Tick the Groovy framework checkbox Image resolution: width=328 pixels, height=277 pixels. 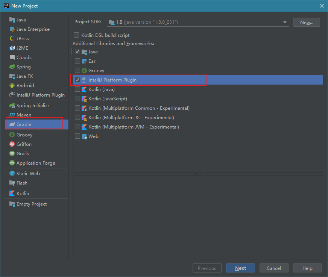pos(77,70)
